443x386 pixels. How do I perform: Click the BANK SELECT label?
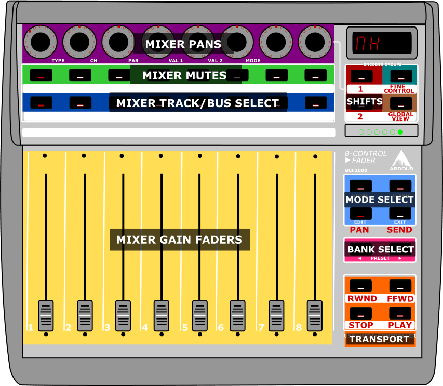381,249
